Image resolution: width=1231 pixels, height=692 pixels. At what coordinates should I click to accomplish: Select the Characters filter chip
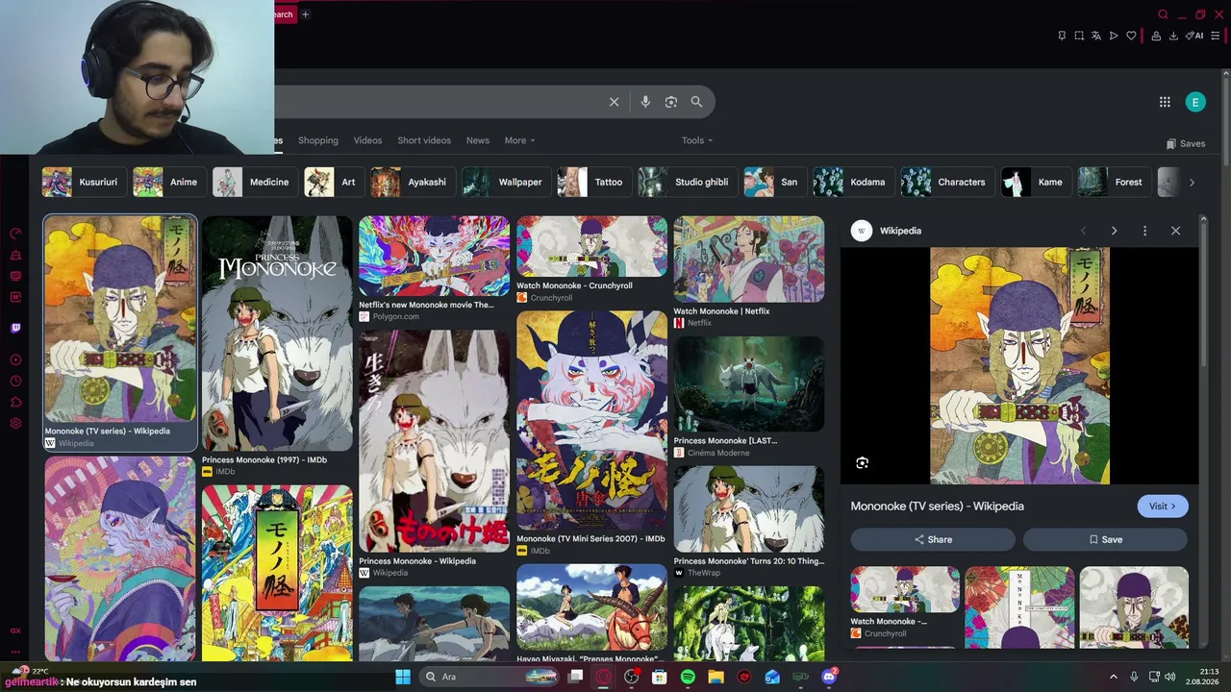(x=946, y=182)
